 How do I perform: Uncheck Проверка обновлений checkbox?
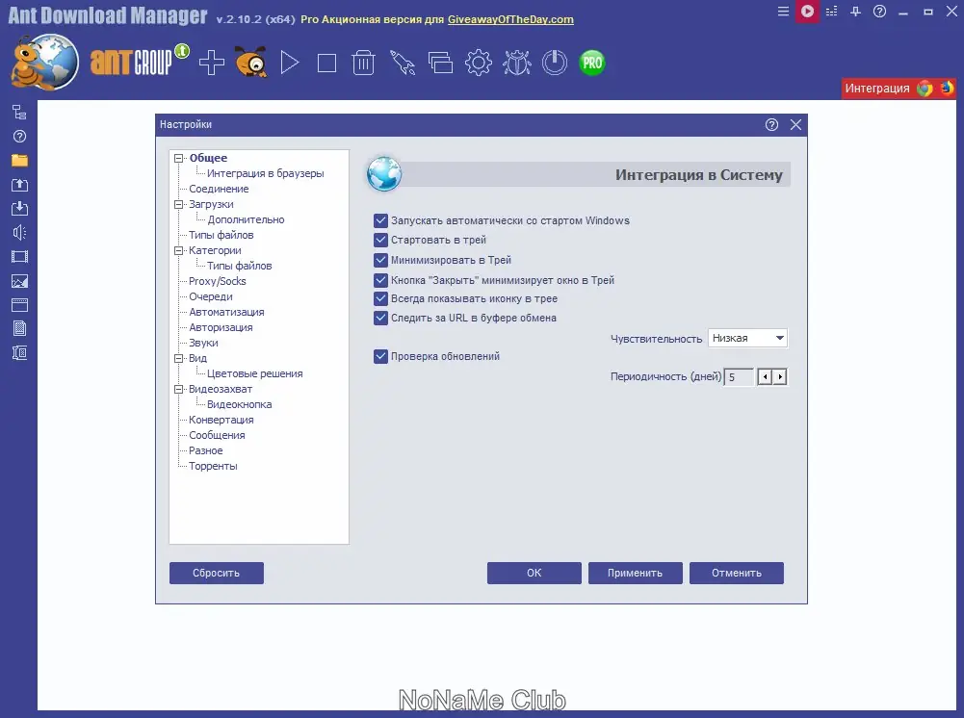(x=380, y=356)
